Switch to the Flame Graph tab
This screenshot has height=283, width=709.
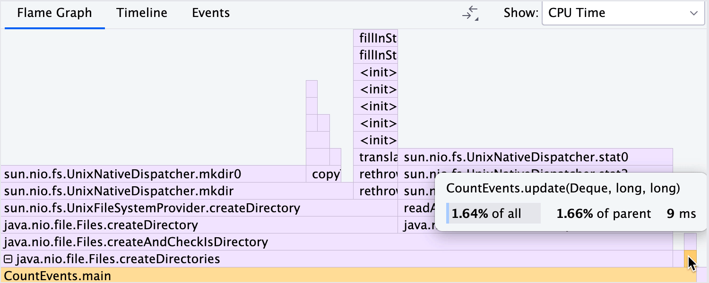54,13
